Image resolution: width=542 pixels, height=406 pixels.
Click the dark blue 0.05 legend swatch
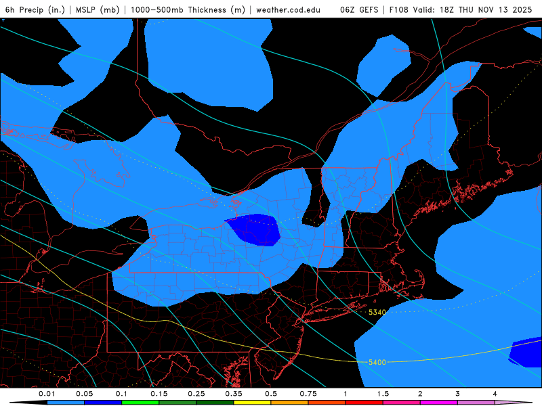tap(103, 403)
